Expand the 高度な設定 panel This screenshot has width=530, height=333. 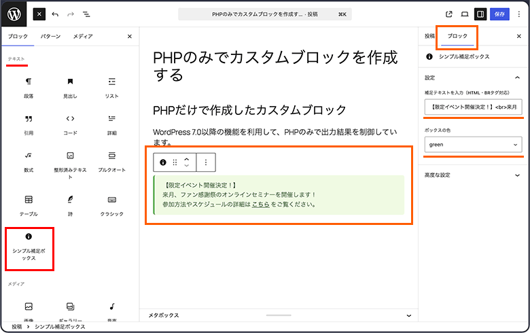click(x=473, y=175)
